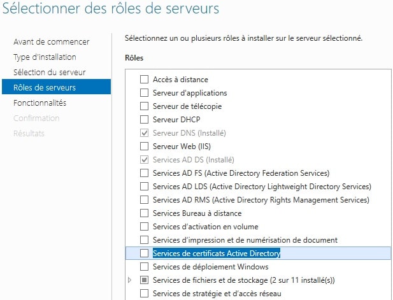Check Services de stratégie et d'accès réseau
This screenshot has width=393, height=300.
point(144,293)
